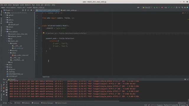Open Run panel settings gear icon

coord(185,79)
